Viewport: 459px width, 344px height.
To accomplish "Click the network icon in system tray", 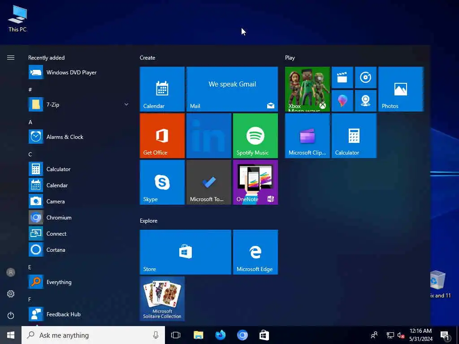I will point(390,335).
